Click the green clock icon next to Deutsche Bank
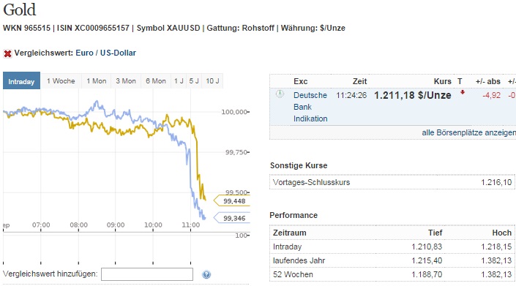This screenshot has width=516, height=286. pyautogui.click(x=280, y=94)
